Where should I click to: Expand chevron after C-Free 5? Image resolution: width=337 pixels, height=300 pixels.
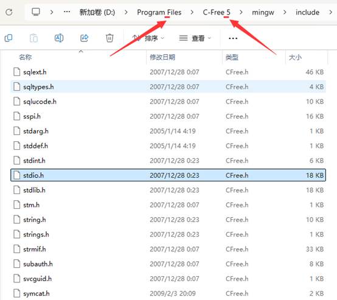241,12
